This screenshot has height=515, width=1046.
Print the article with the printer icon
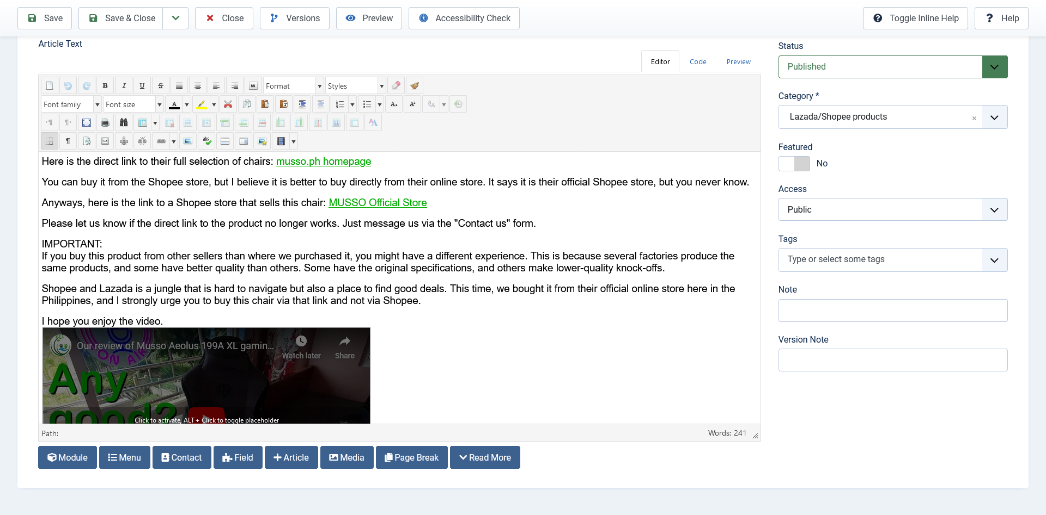coord(105,123)
